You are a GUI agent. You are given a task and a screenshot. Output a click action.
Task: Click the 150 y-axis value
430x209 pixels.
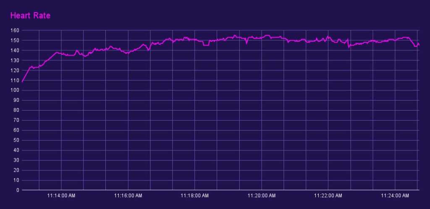tap(15, 41)
